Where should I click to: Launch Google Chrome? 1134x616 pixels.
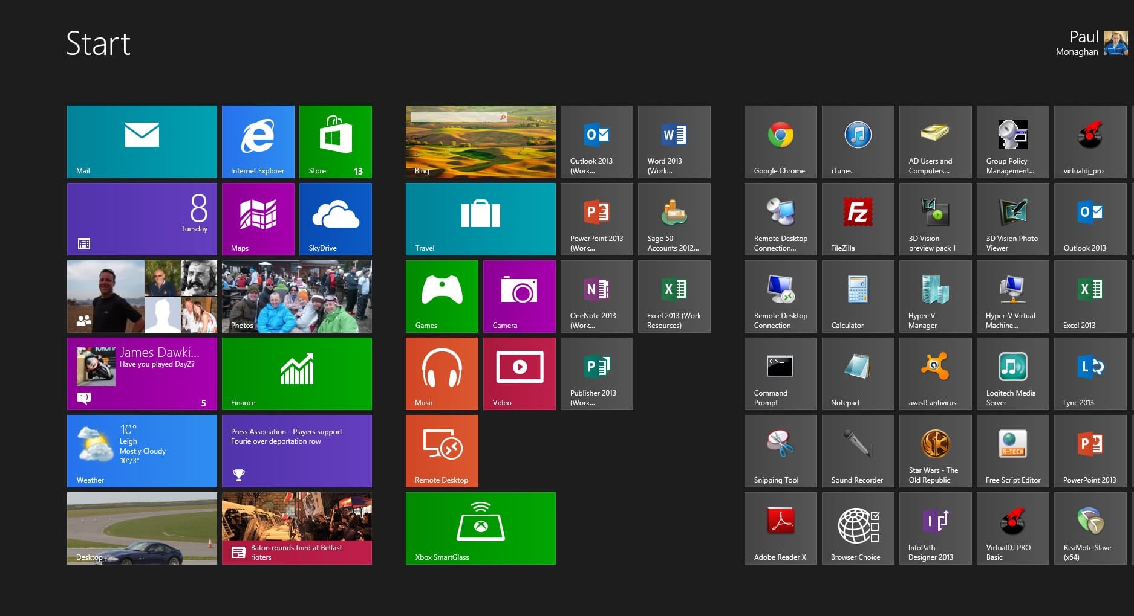pos(781,142)
